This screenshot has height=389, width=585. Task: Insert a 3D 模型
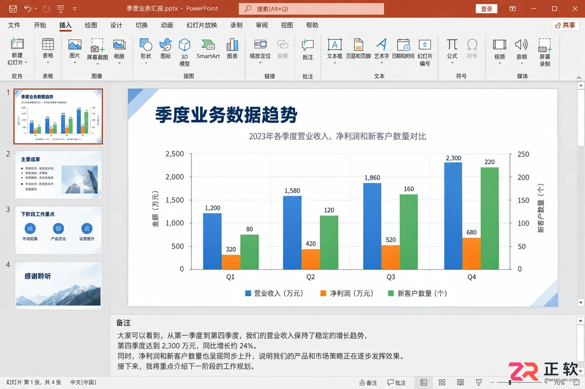coord(185,52)
